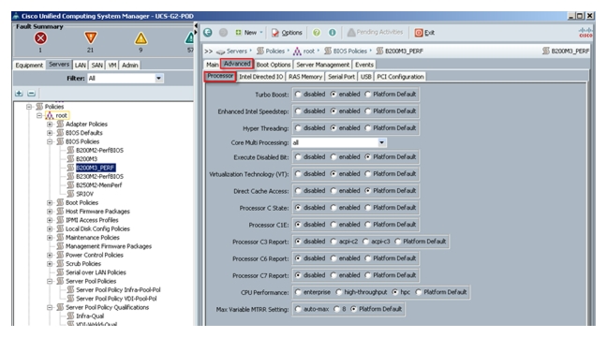Select Local Disk Config Policies row
Screen dimensions: 608x338
(97, 228)
